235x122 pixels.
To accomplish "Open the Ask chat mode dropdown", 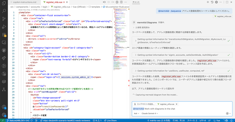I will coord(137,114).
